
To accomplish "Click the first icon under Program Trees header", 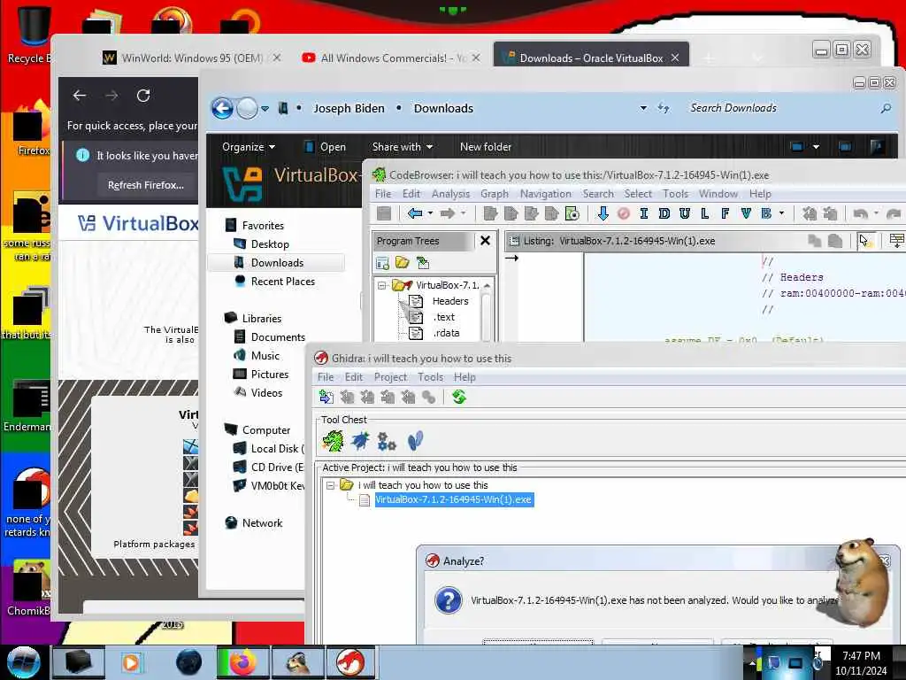I will [382, 263].
